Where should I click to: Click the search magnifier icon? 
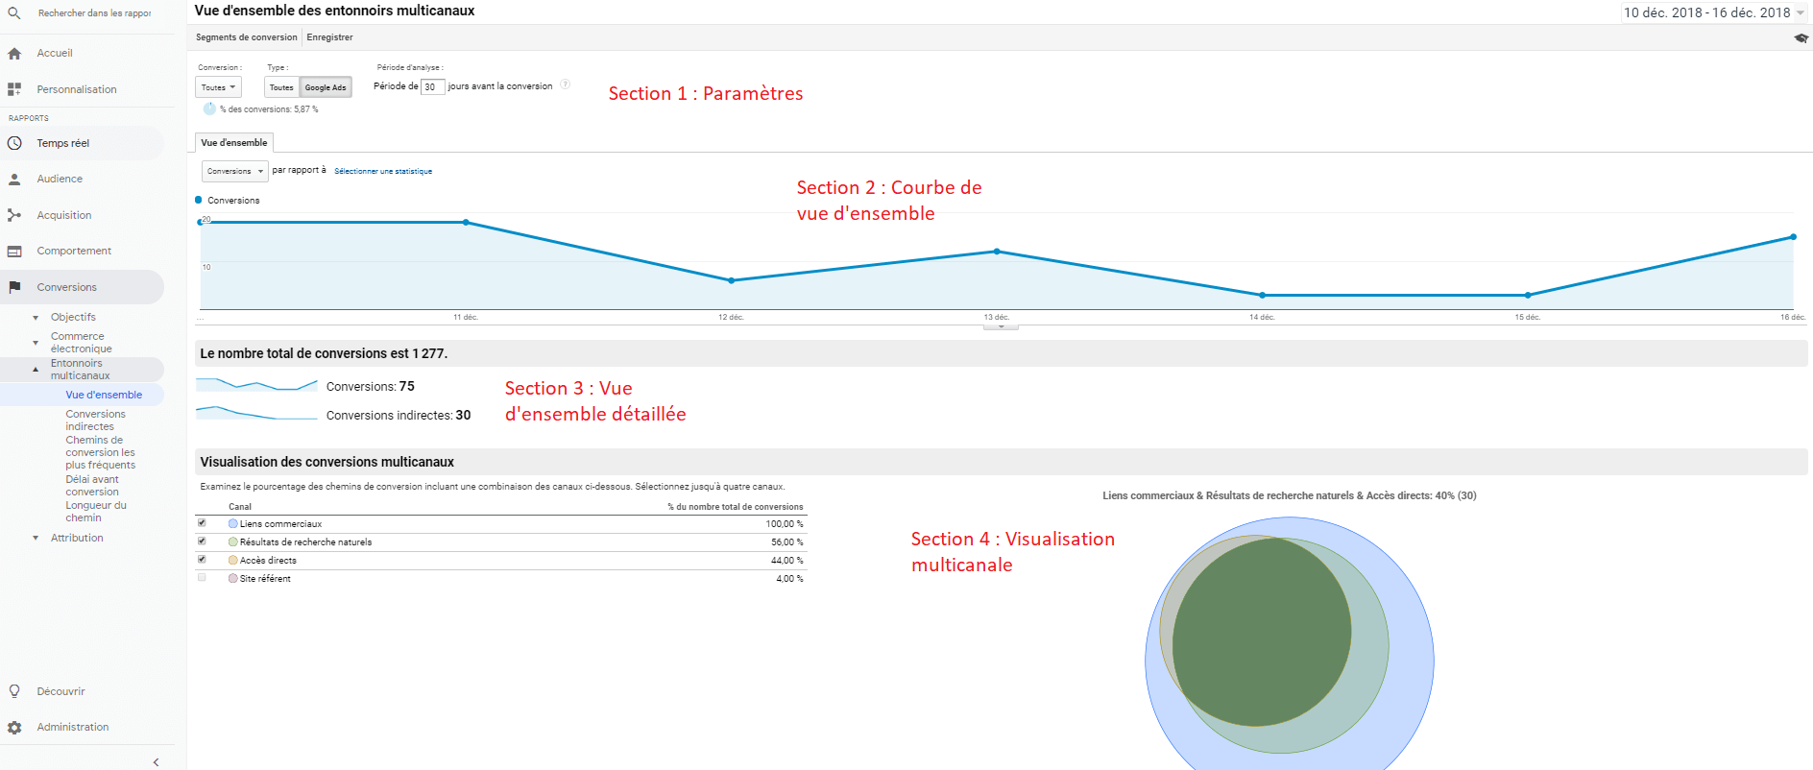14,13
